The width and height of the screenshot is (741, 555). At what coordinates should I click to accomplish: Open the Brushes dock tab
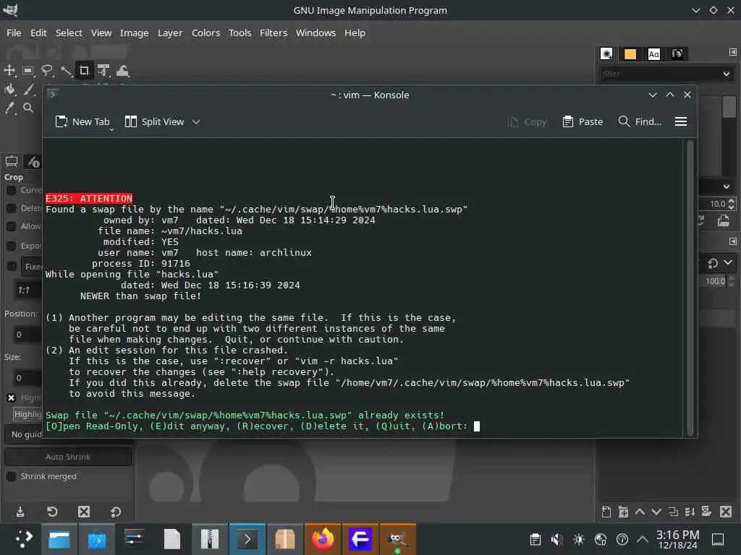coord(606,53)
